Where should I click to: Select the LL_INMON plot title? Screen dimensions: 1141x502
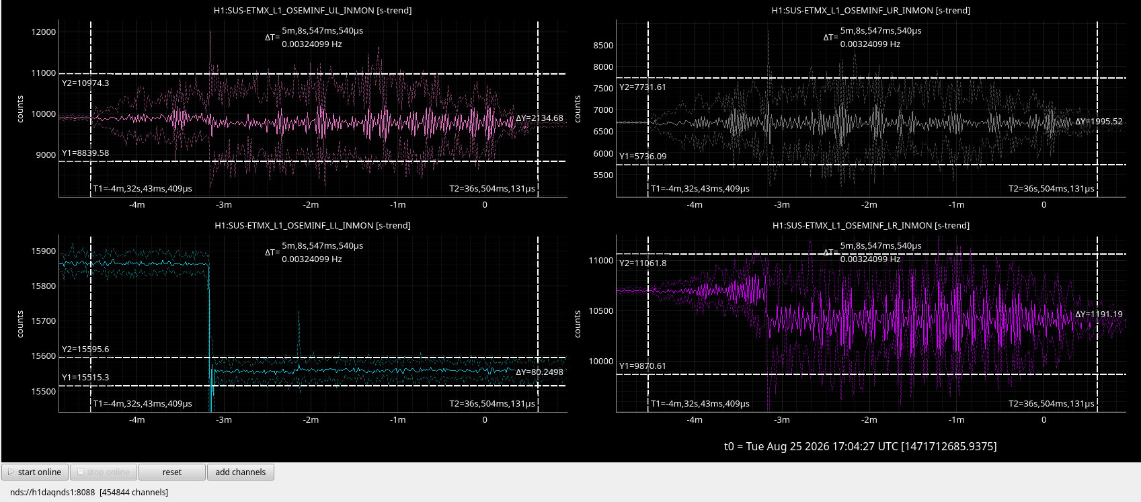tap(313, 225)
